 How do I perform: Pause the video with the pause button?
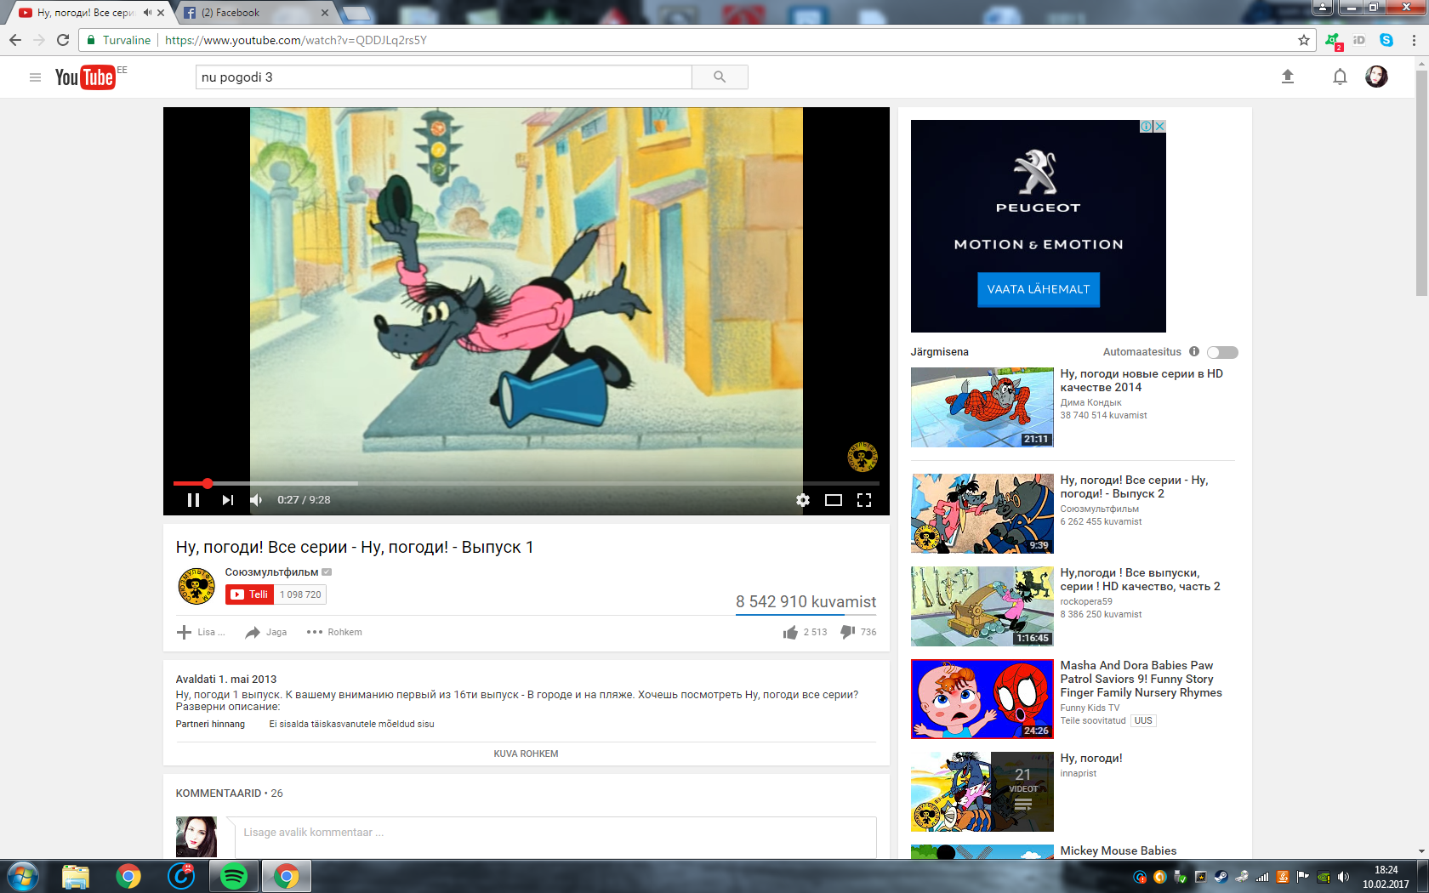click(x=193, y=500)
